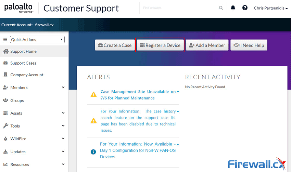The width and height of the screenshot is (291, 172).
Task: Click the Tools wrench icon
Action: (5, 126)
